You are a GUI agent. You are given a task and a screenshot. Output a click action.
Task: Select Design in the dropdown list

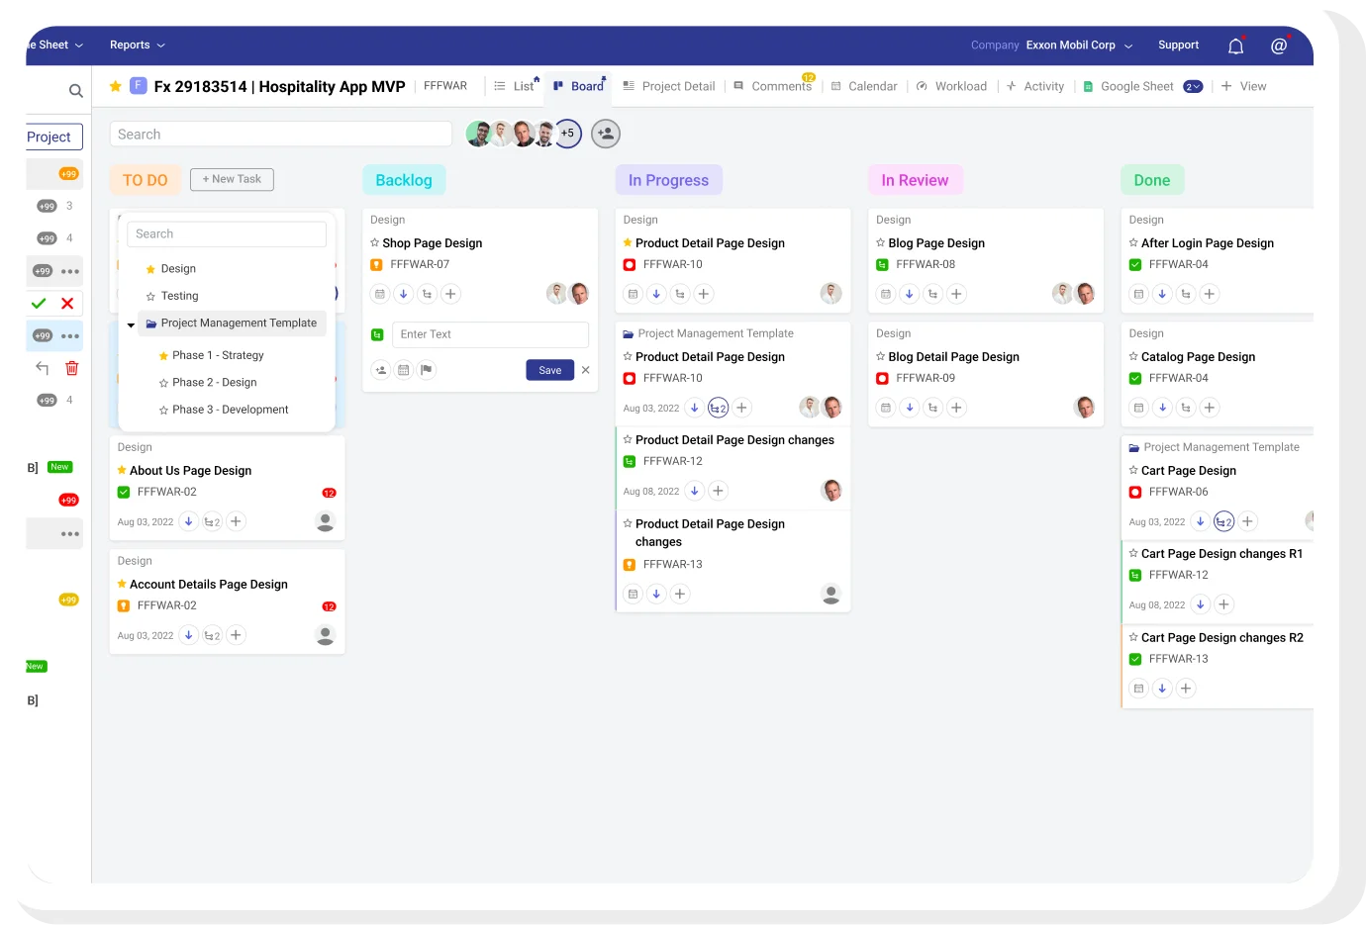point(178,269)
